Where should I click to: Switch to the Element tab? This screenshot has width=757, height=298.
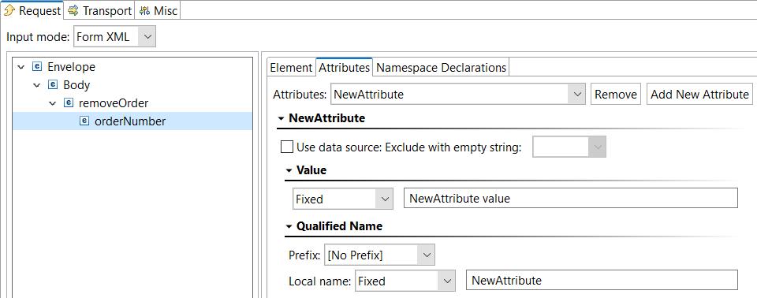point(291,68)
